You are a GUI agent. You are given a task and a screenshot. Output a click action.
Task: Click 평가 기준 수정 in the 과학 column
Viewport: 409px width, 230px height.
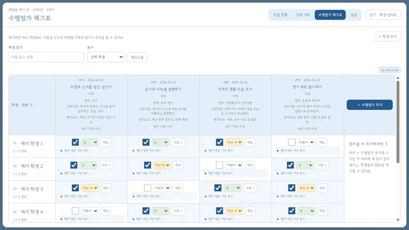307,129
